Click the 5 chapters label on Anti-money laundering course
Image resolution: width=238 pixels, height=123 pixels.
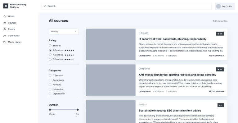171,91
